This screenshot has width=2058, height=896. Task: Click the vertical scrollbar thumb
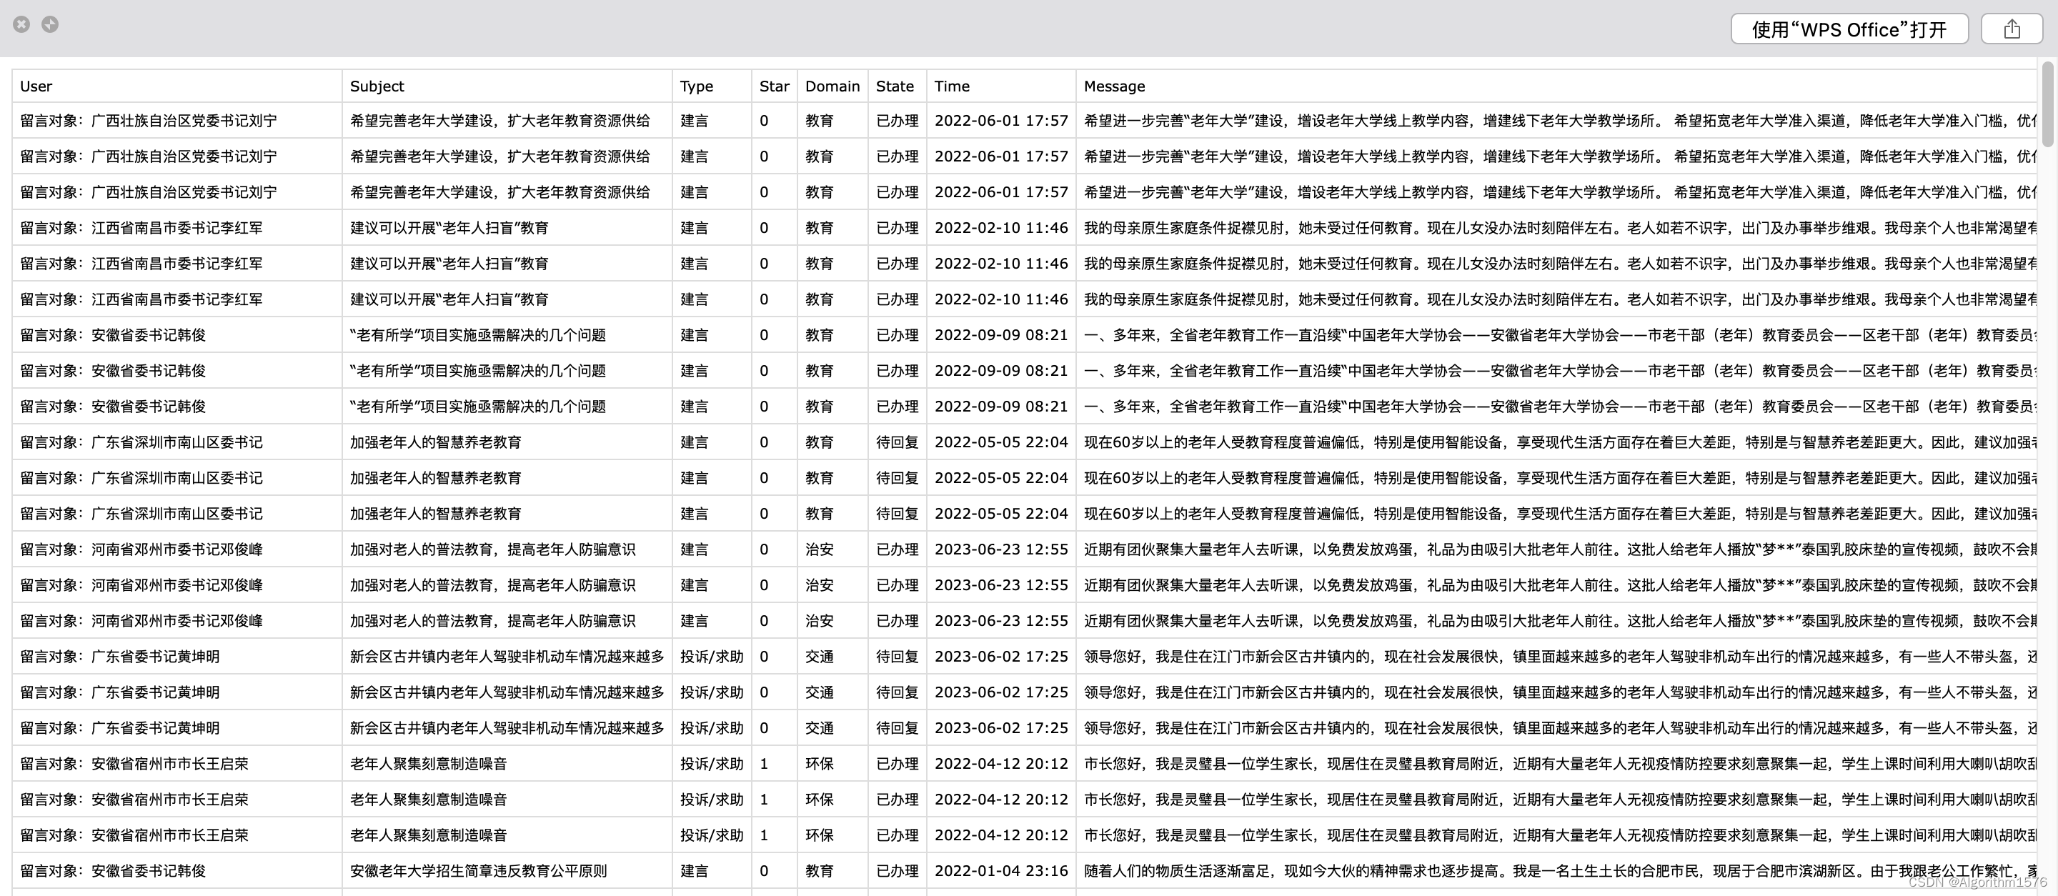click(x=2047, y=104)
